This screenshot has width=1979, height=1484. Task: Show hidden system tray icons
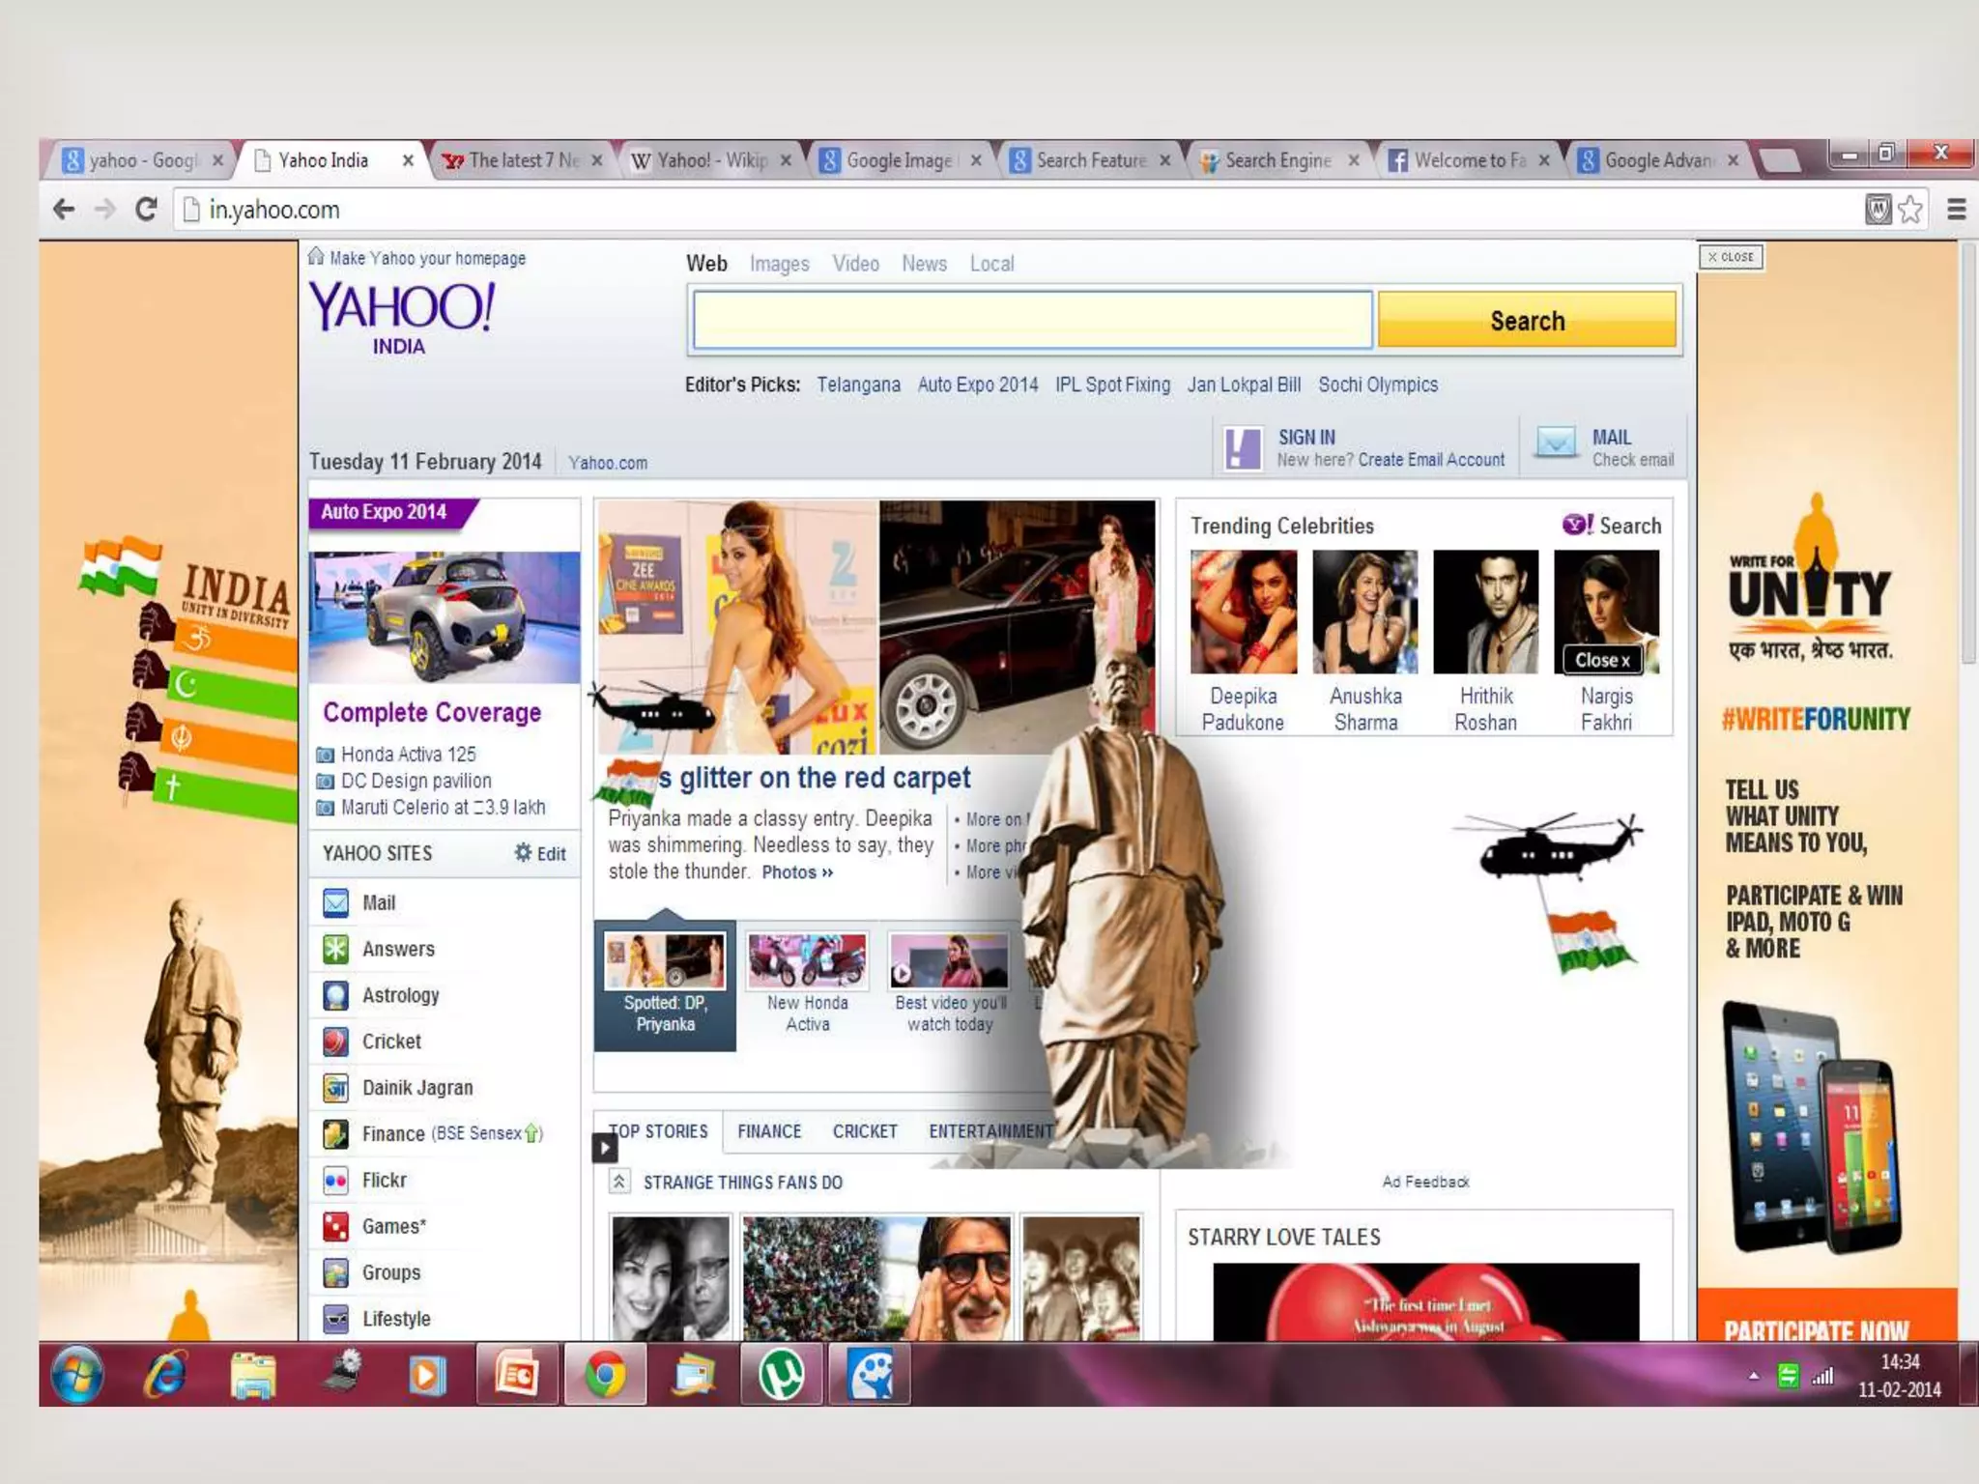tap(1753, 1376)
